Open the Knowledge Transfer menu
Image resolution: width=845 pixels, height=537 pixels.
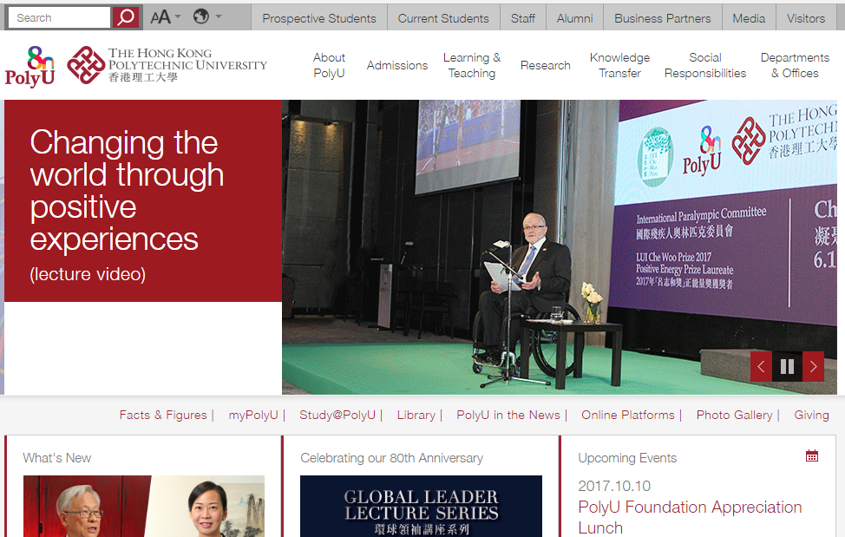[x=619, y=65]
